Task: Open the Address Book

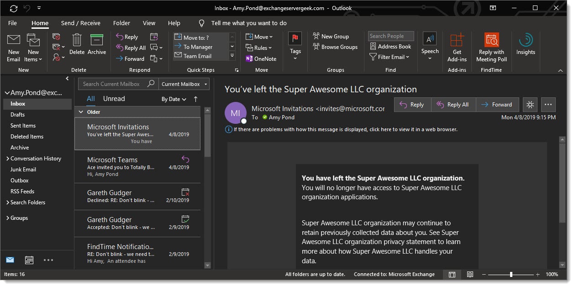Action: tap(390, 47)
